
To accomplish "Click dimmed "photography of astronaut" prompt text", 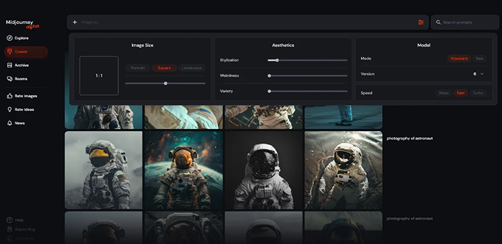I will point(410,219).
